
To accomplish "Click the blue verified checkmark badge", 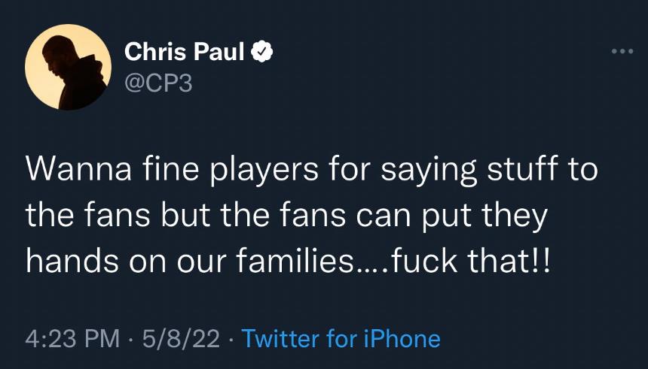I will [x=261, y=52].
